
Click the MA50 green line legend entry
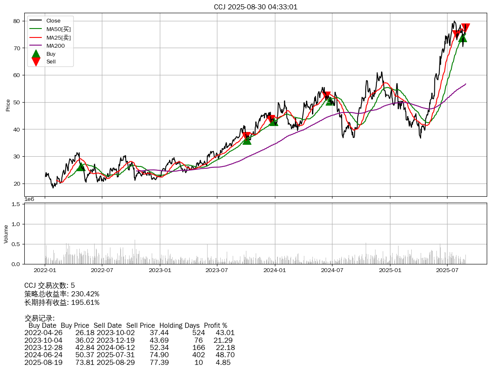[x=58, y=29]
